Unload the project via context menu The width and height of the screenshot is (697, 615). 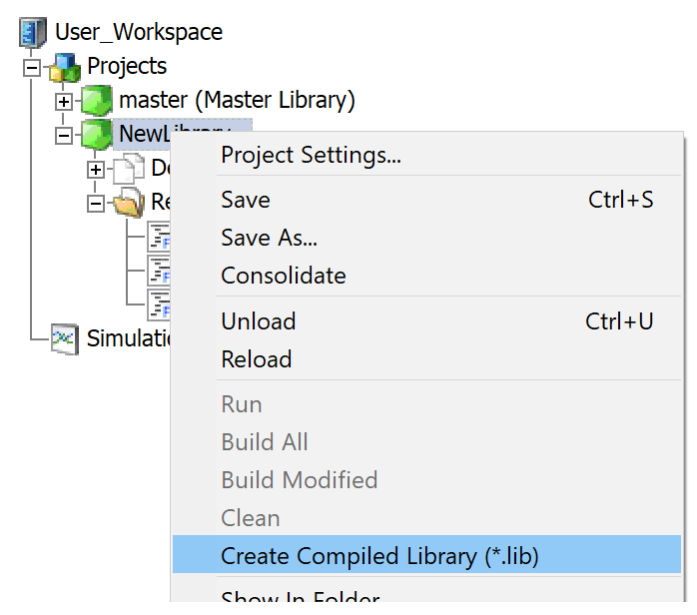point(259,321)
